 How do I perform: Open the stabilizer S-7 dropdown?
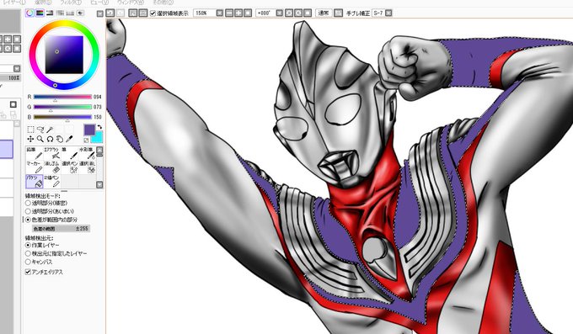point(388,13)
